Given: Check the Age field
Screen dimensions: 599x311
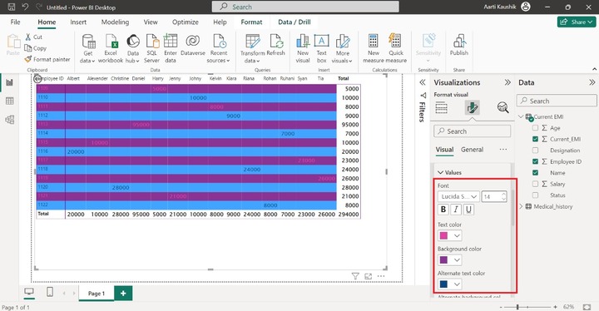Looking at the screenshot, I should pyautogui.click(x=535, y=128).
